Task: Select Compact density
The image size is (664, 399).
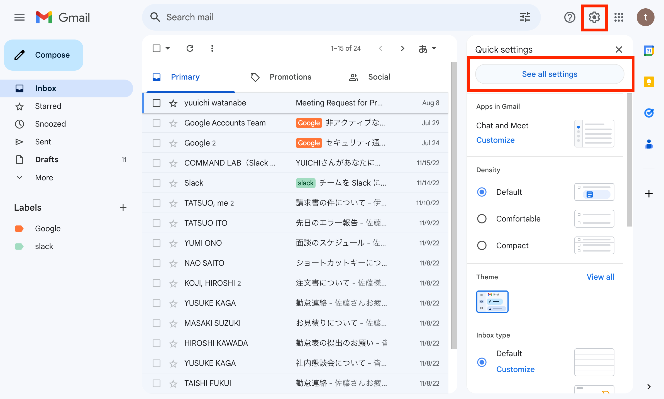Action: click(x=482, y=245)
